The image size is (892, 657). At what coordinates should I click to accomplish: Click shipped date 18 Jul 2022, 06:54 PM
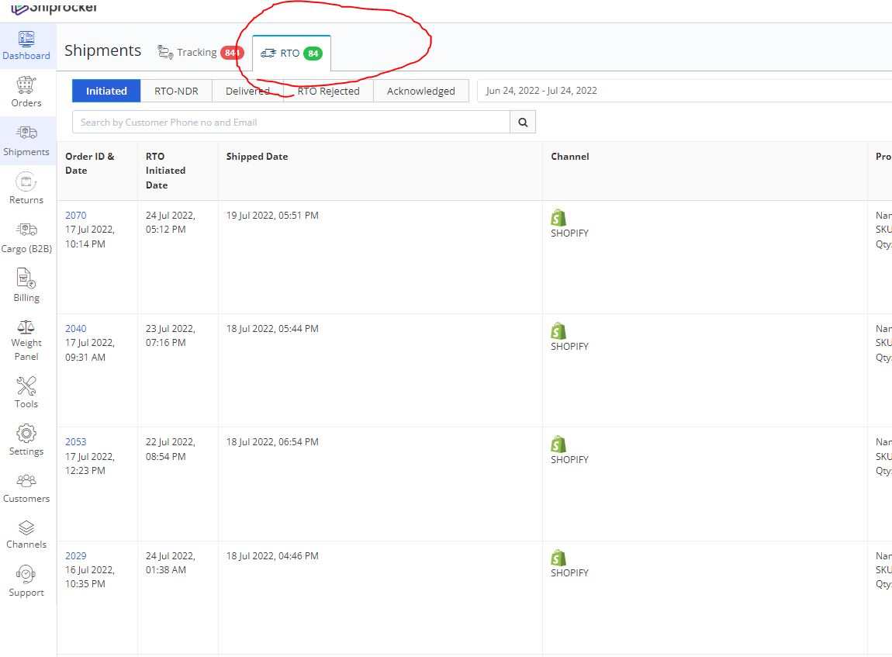tap(272, 442)
